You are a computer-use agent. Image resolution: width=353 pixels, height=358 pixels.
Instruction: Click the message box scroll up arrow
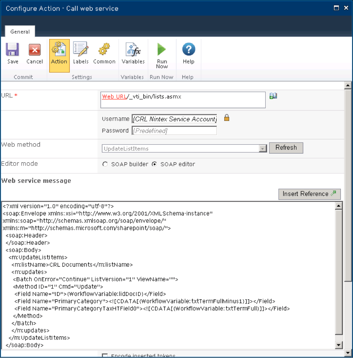tap(339, 206)
